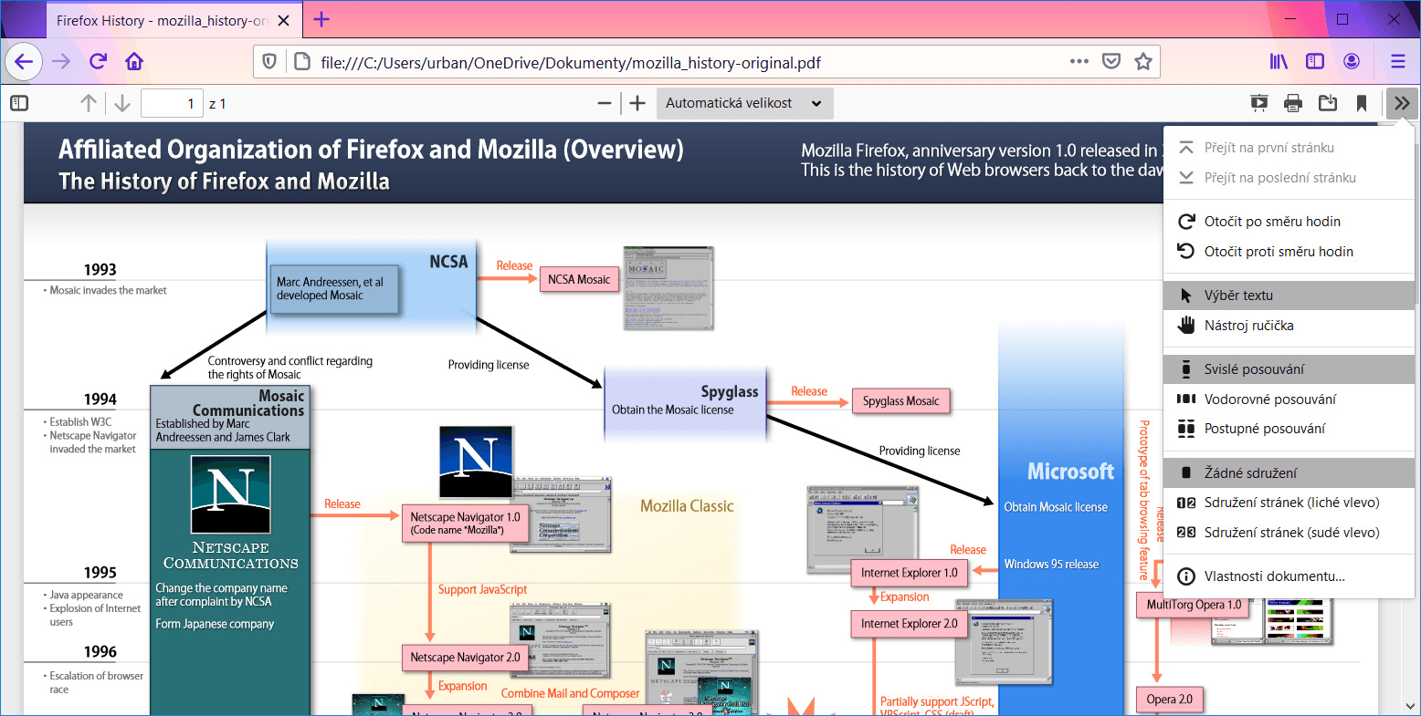Click 'Obtain the Mosaic license' Spyglass text

673,410
